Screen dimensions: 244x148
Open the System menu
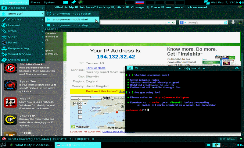tap(49, 2)
